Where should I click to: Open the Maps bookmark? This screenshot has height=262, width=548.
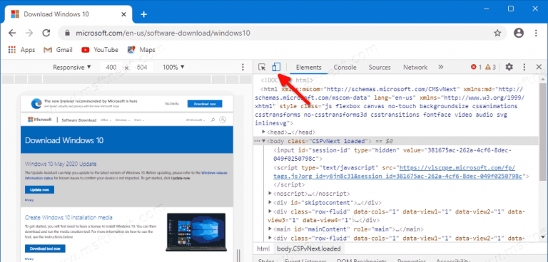tap(141, 50)
